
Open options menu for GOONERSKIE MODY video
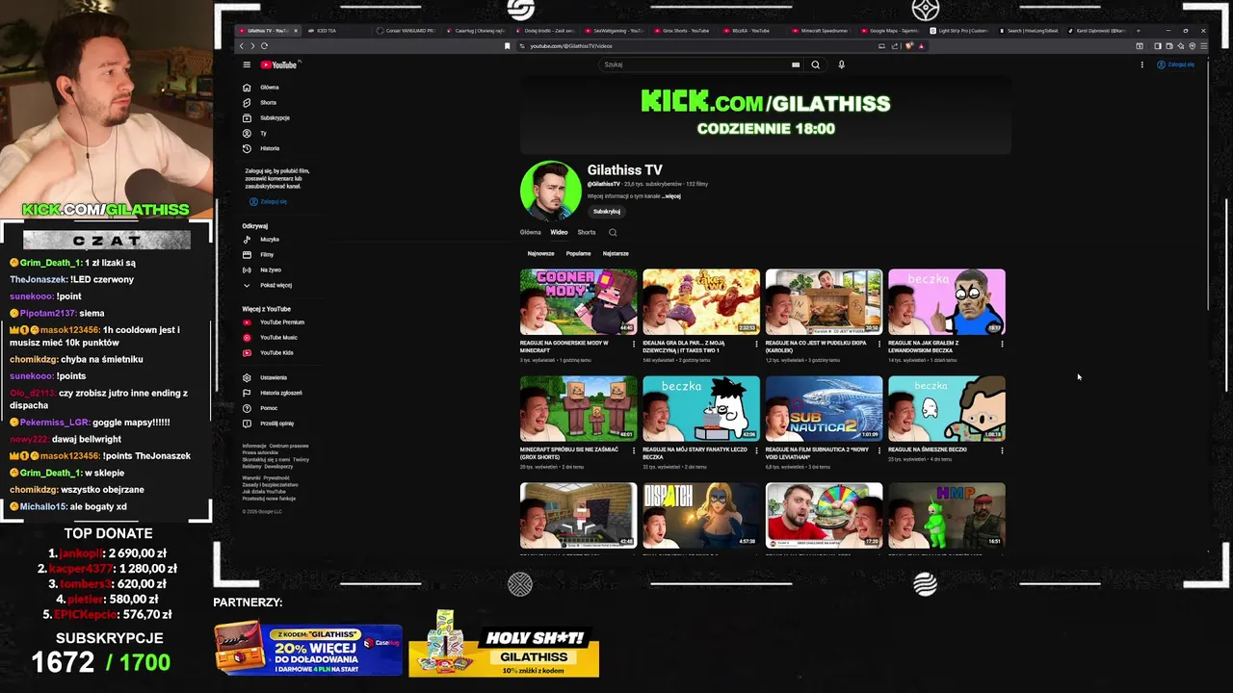(634, 344)
